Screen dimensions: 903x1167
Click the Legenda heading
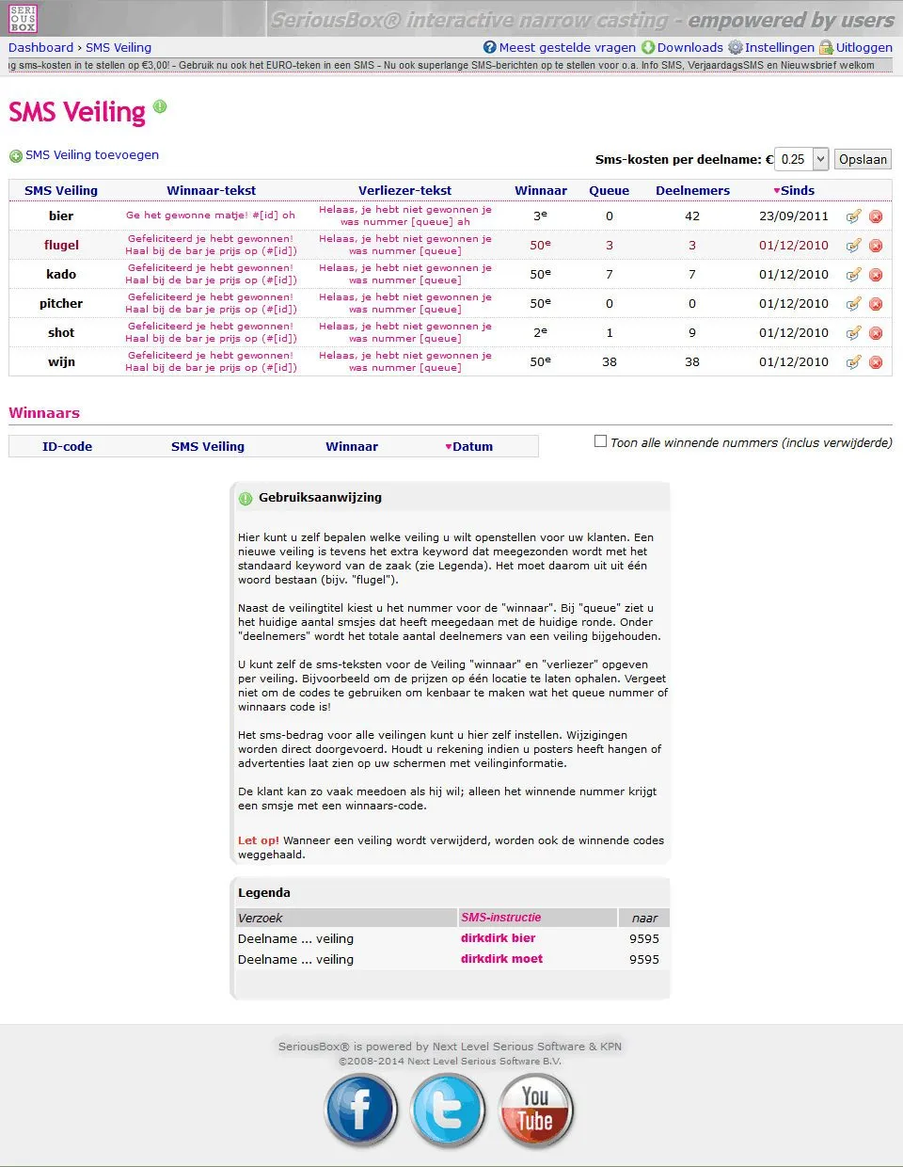(264, 893)
